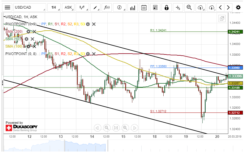The height and width of the screenshot is (153, 245).
Task: Change the 1H timeframe dropdown
Action: (54, 7)
